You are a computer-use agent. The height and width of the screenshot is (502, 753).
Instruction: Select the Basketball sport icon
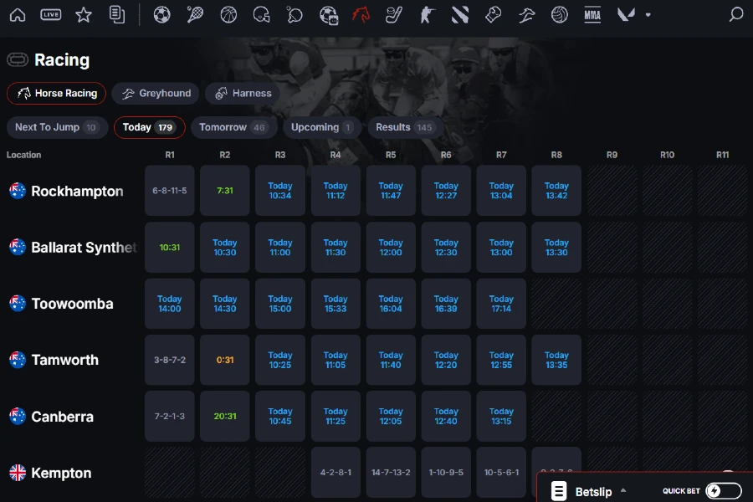tap(228, 14)
